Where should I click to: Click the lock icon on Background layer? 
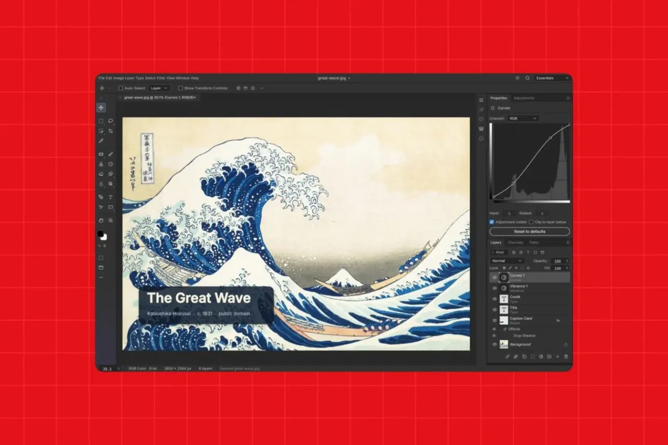coord(566,344)
